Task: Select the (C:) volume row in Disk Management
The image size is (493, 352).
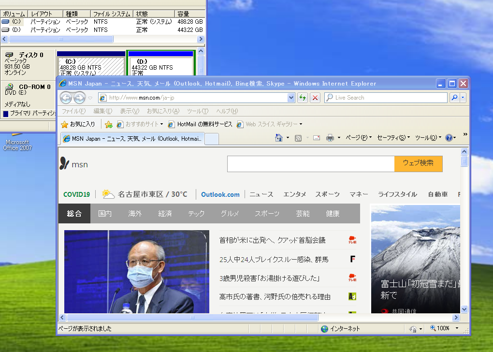Action: pos(103,22)
